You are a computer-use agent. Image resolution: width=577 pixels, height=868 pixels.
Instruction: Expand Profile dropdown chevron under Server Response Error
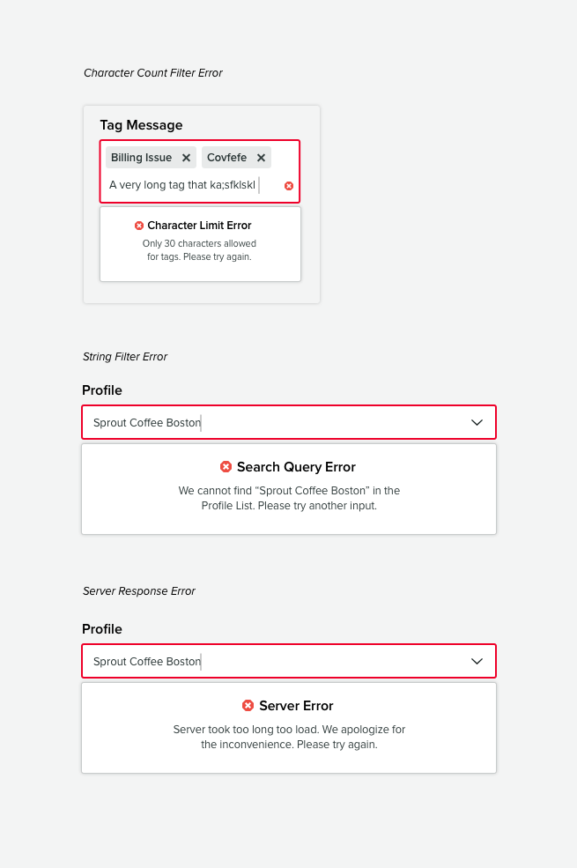pos(477,661)
